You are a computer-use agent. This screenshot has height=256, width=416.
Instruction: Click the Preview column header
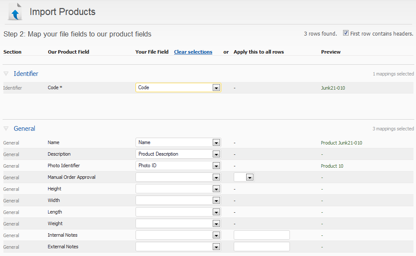tap(331, 52)
